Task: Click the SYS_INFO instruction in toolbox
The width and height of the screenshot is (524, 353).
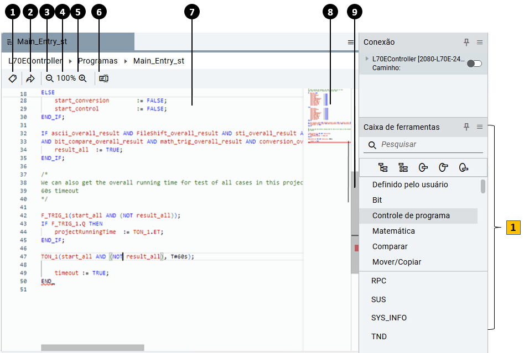Action: coord(388,318)
